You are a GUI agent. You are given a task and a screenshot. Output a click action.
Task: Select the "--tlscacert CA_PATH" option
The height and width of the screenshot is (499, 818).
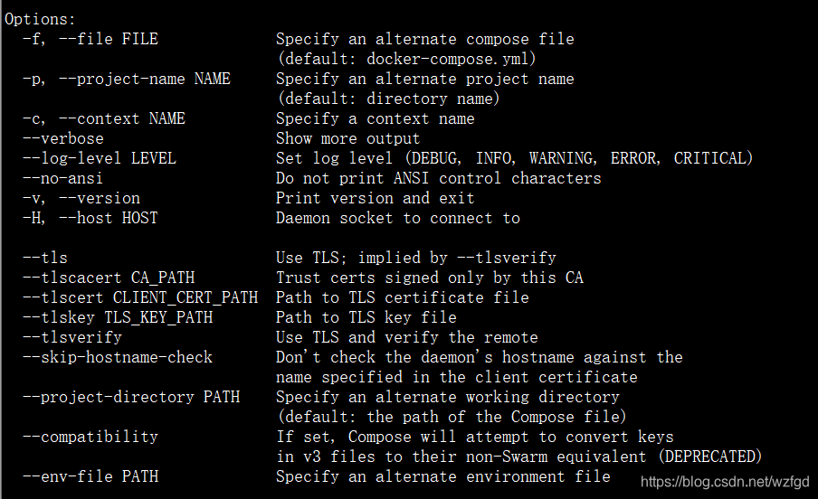(109, 278)
